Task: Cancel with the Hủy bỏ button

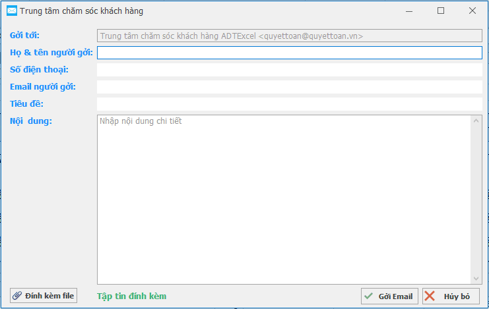Action: coord(451,296)
